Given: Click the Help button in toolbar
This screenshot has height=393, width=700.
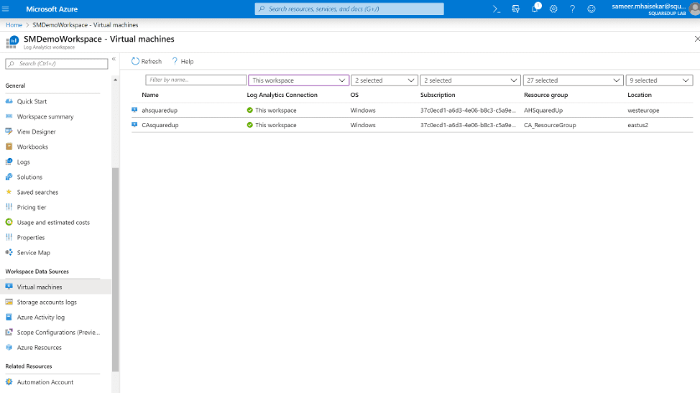Looking at the screenshot, I should [183, 62].
